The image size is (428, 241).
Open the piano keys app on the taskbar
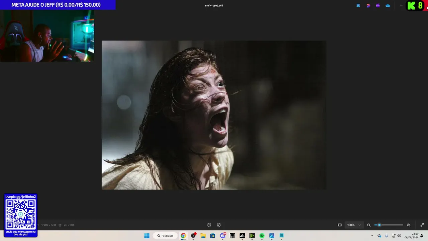point(232,236)
